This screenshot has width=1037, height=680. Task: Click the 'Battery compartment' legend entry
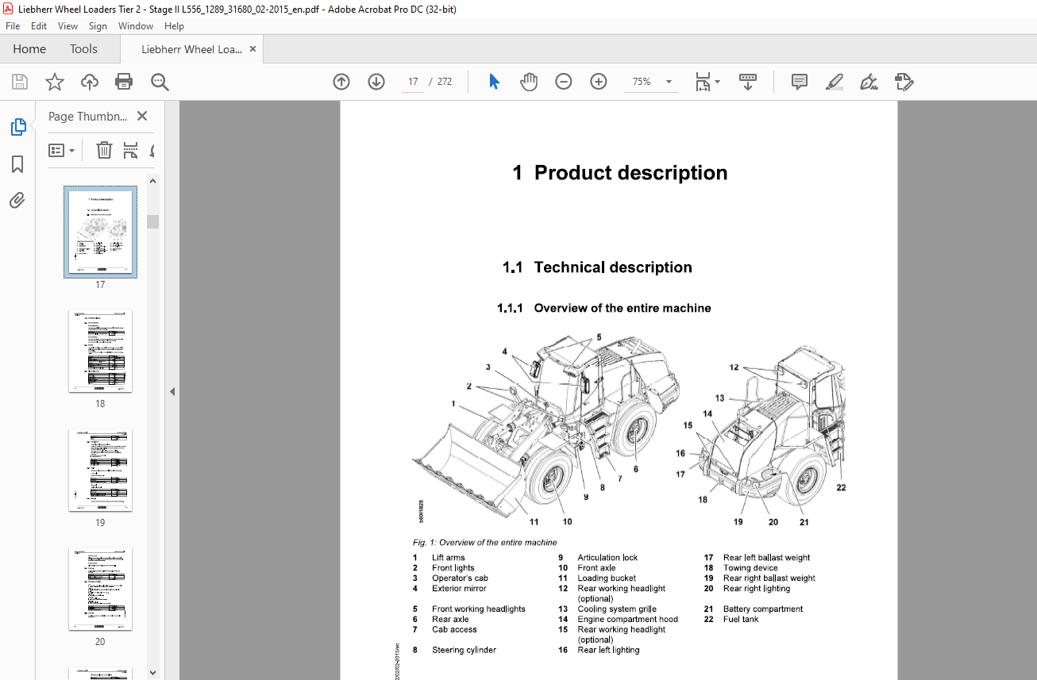[763, 609]
